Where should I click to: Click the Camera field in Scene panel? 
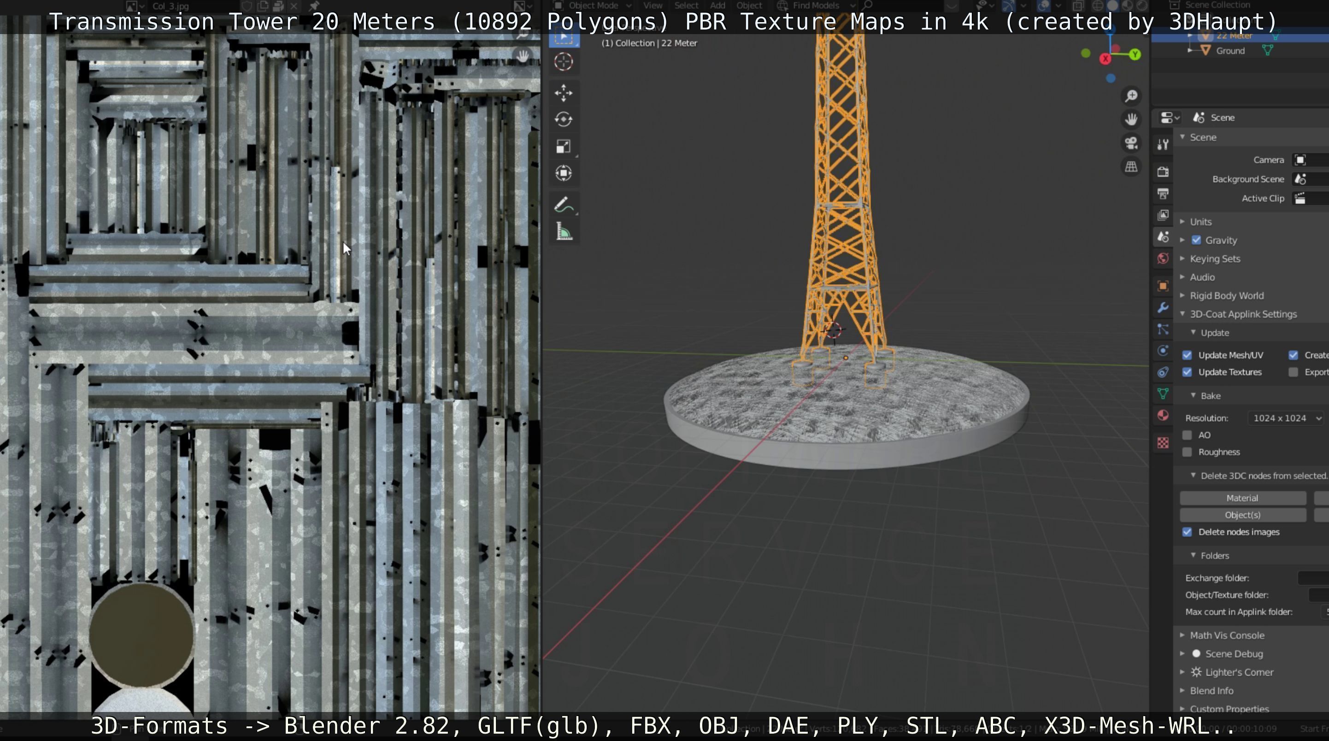click(x=1311, y=160)
